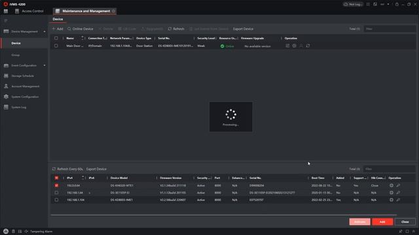Image resolution: width=419 pixels, height=235 pixels.
Task: Click the list icon in title bar
Action: tap(368, 5)
